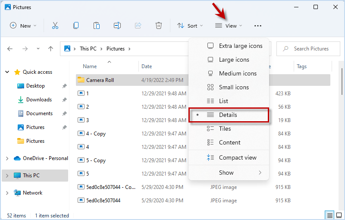Select Large icons view
Image resolution: width=345 pixels, height=220 pixels.
(229, 60)
